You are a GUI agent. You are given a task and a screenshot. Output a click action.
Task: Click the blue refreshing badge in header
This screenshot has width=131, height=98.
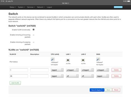[118, 7]
